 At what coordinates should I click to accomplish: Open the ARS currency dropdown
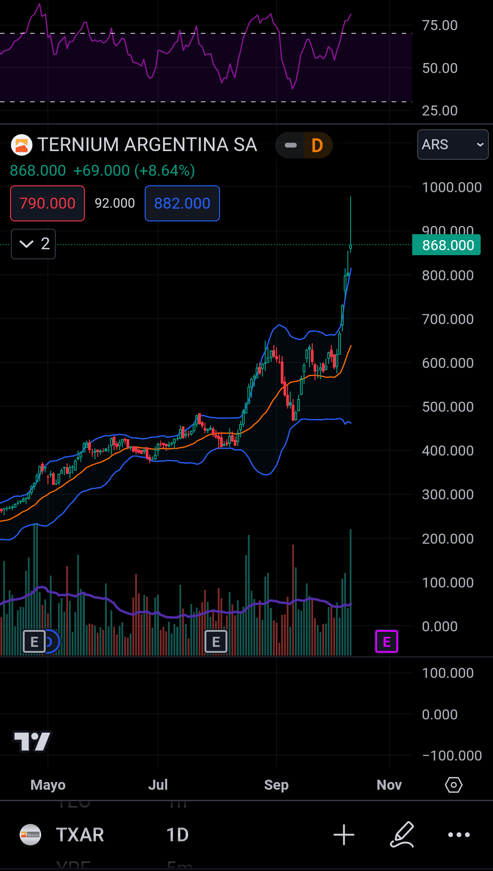tap(453, 145)
